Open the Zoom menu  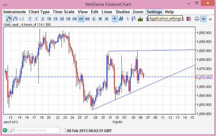(x=138, y=12)
